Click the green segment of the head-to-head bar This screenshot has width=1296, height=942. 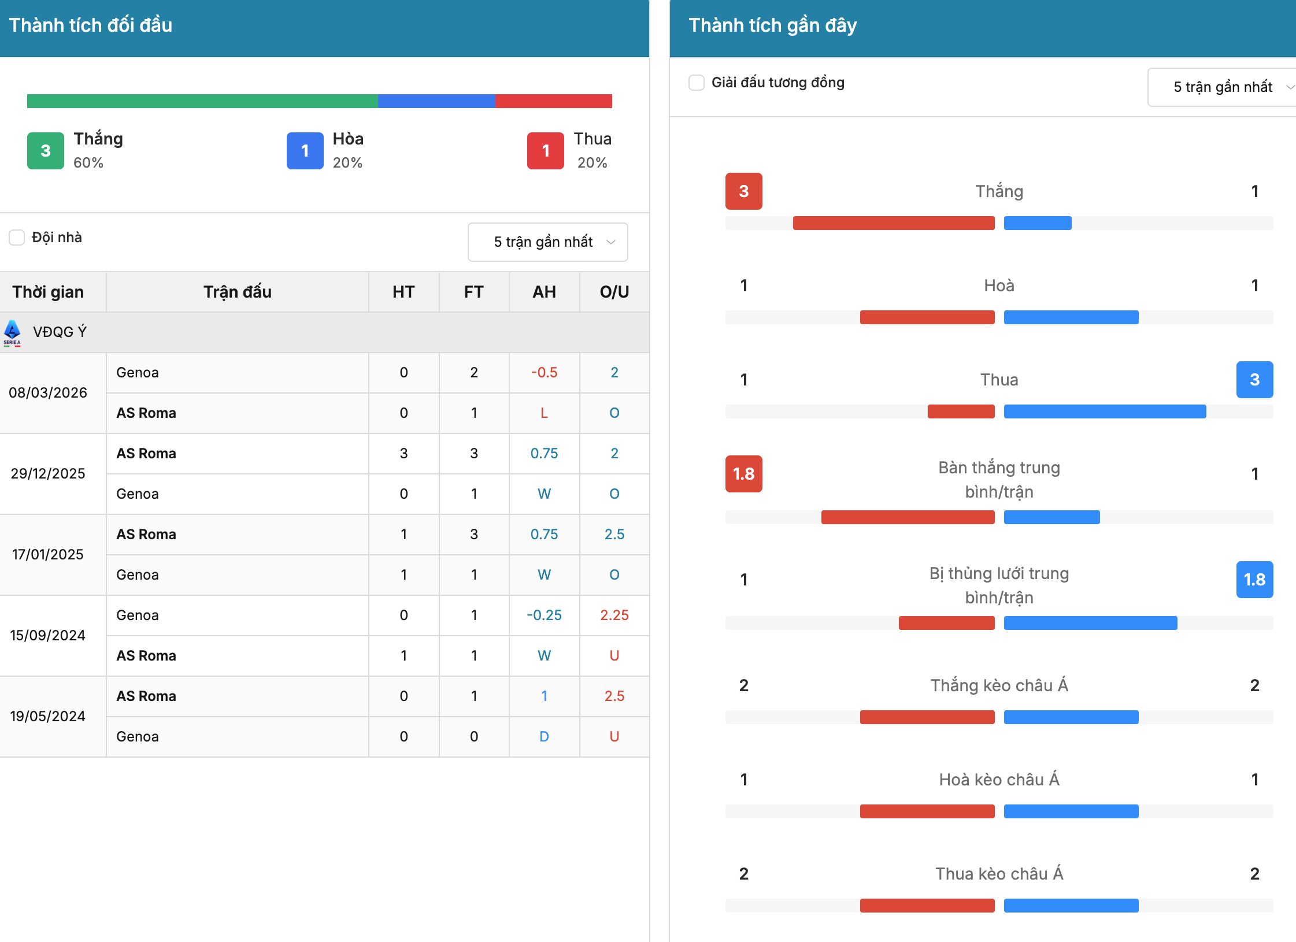pos(202,101)
